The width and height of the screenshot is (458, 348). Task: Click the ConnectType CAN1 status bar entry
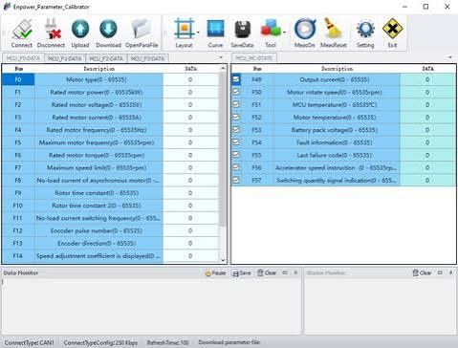click(x=30, y=343)
